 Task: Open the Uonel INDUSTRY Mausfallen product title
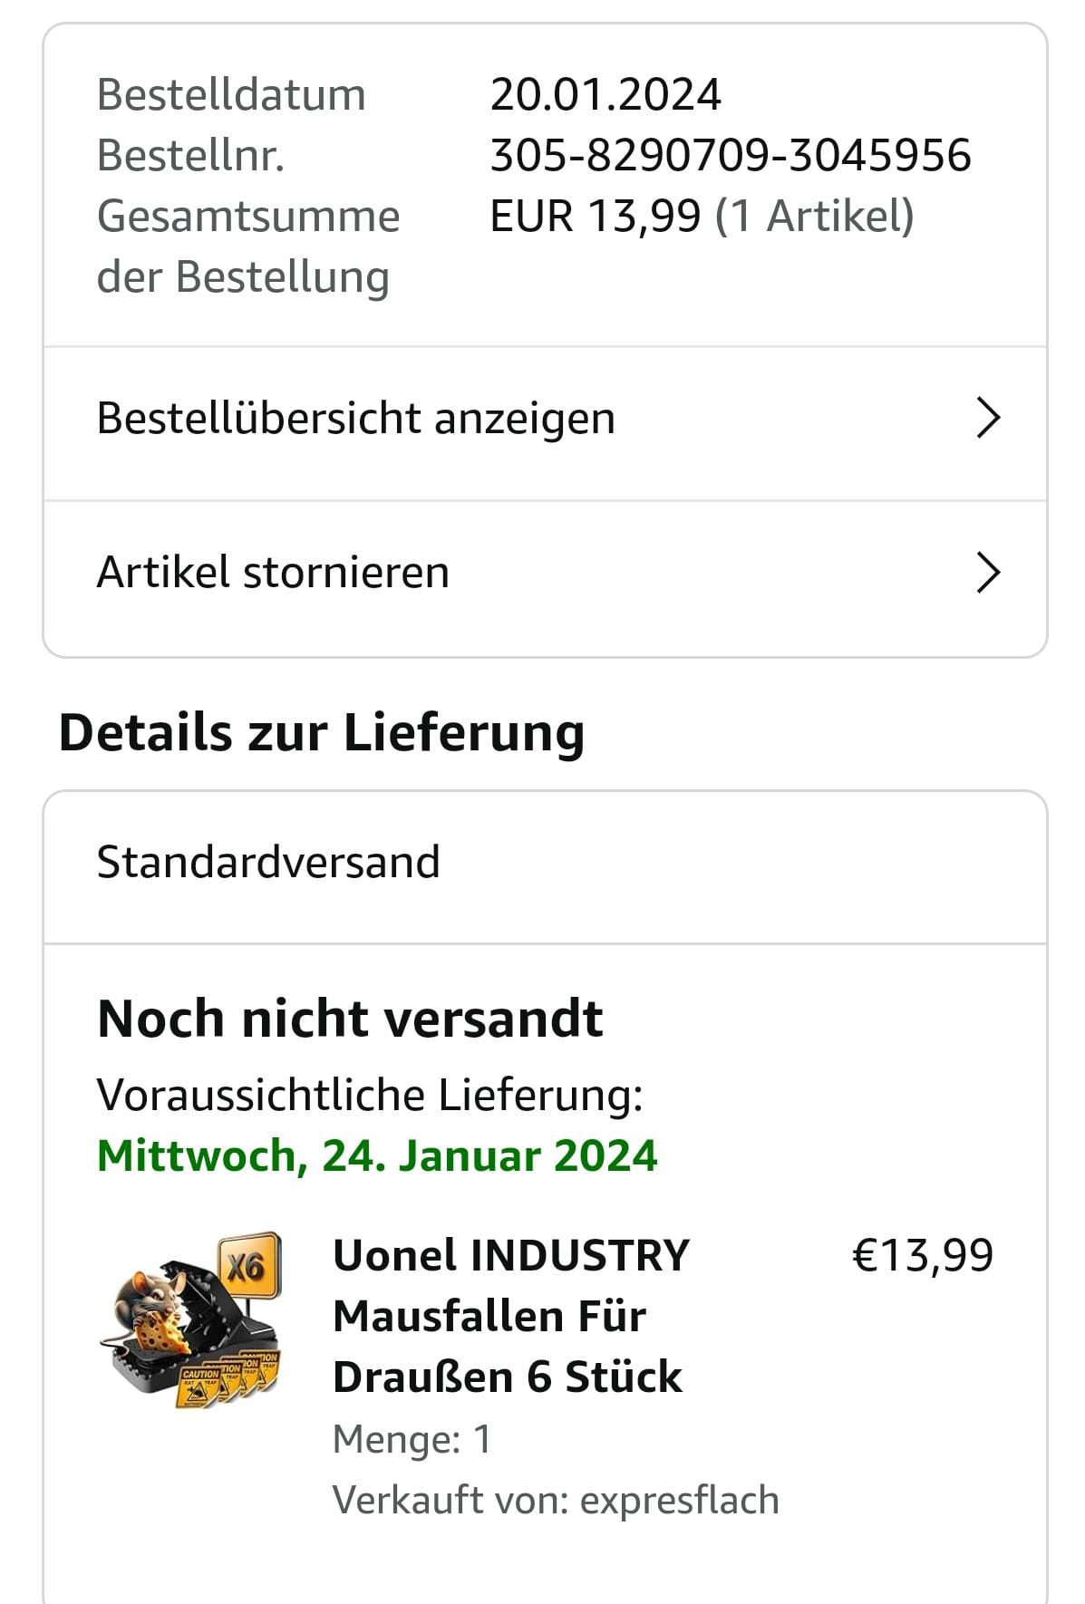click(510, 1316)
